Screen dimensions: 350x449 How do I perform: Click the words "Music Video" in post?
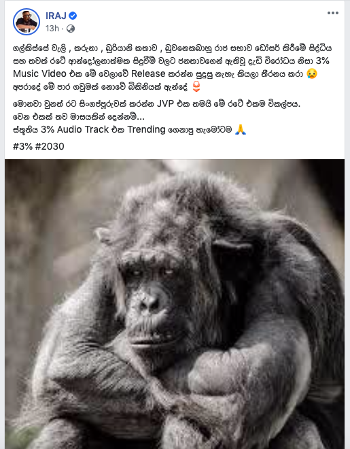tap(39, 73)
